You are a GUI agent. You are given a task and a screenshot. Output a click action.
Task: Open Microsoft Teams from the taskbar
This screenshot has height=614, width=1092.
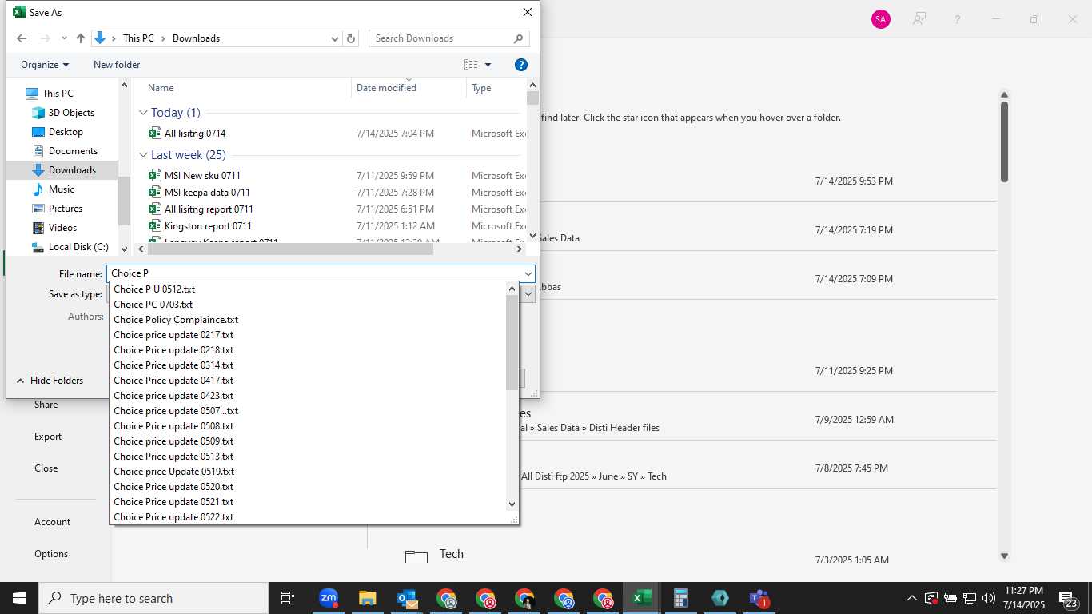(x=759, y=598)
